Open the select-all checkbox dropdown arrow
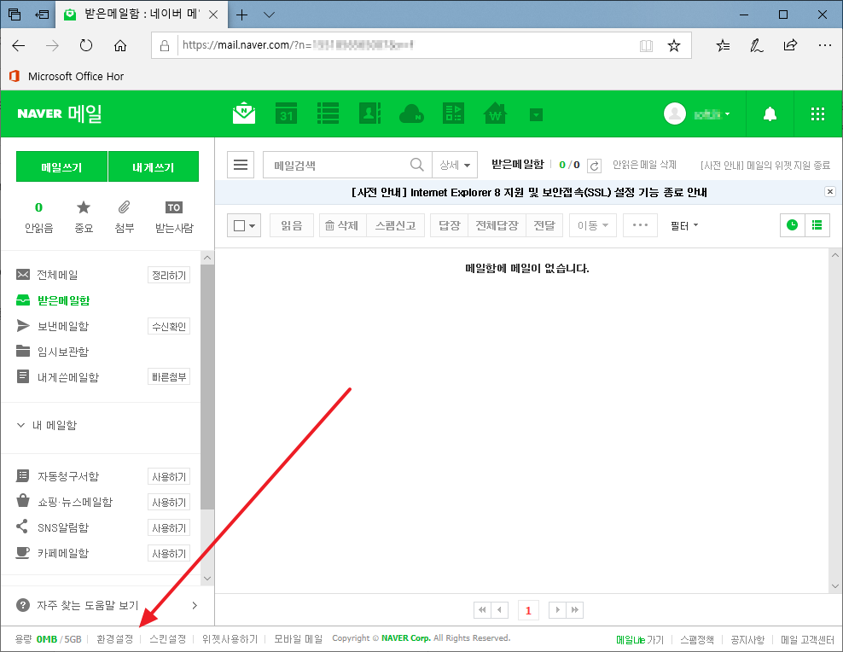This screenshot has height=652, width=843. (253, 226)
